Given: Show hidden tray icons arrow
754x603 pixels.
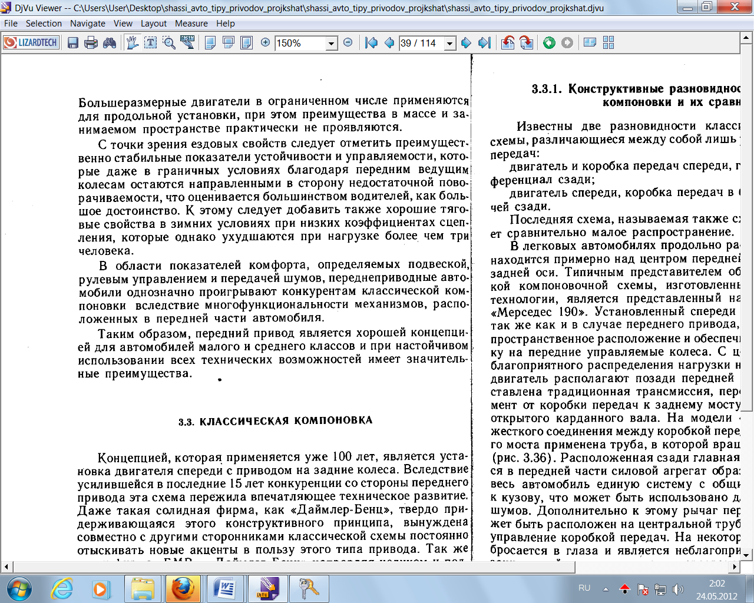Looking at the screenshot, I should tap(606, 588).
